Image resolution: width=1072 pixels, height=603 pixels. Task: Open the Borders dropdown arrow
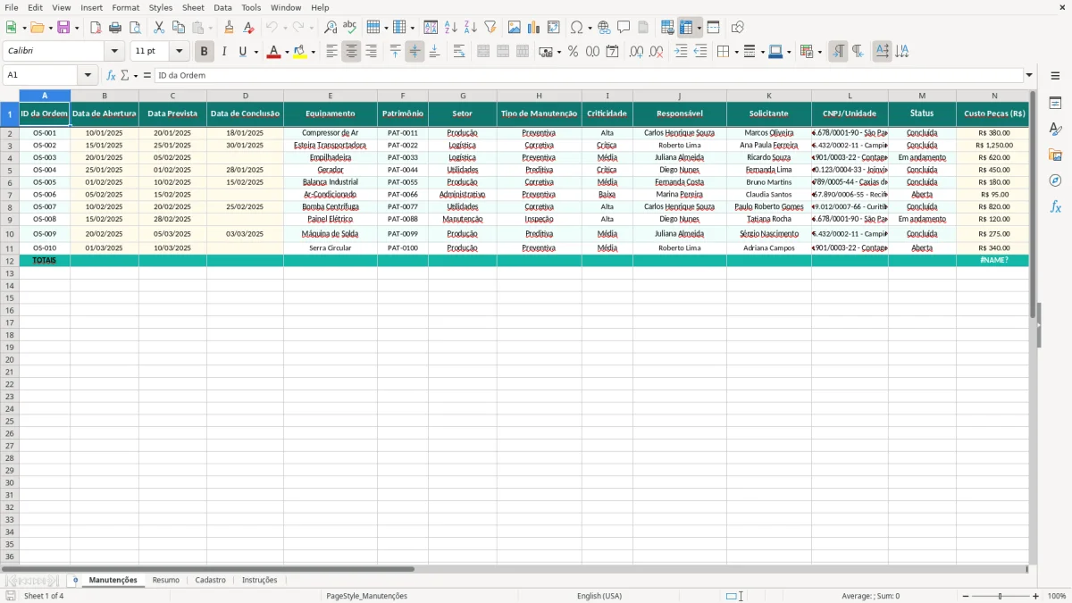[x=736, y=52]
